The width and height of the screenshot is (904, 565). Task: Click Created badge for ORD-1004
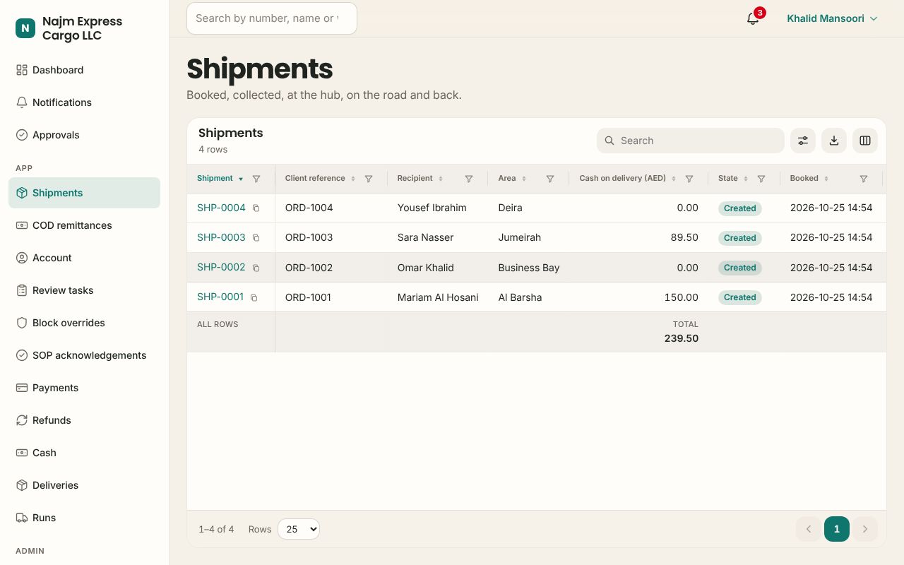point(740,208)
